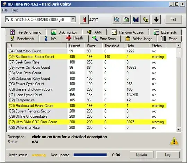Select the (C6) Offline Uncorrectable row
Image resolution: width=187 pixels, height=163 pixels.
[87, 116]
